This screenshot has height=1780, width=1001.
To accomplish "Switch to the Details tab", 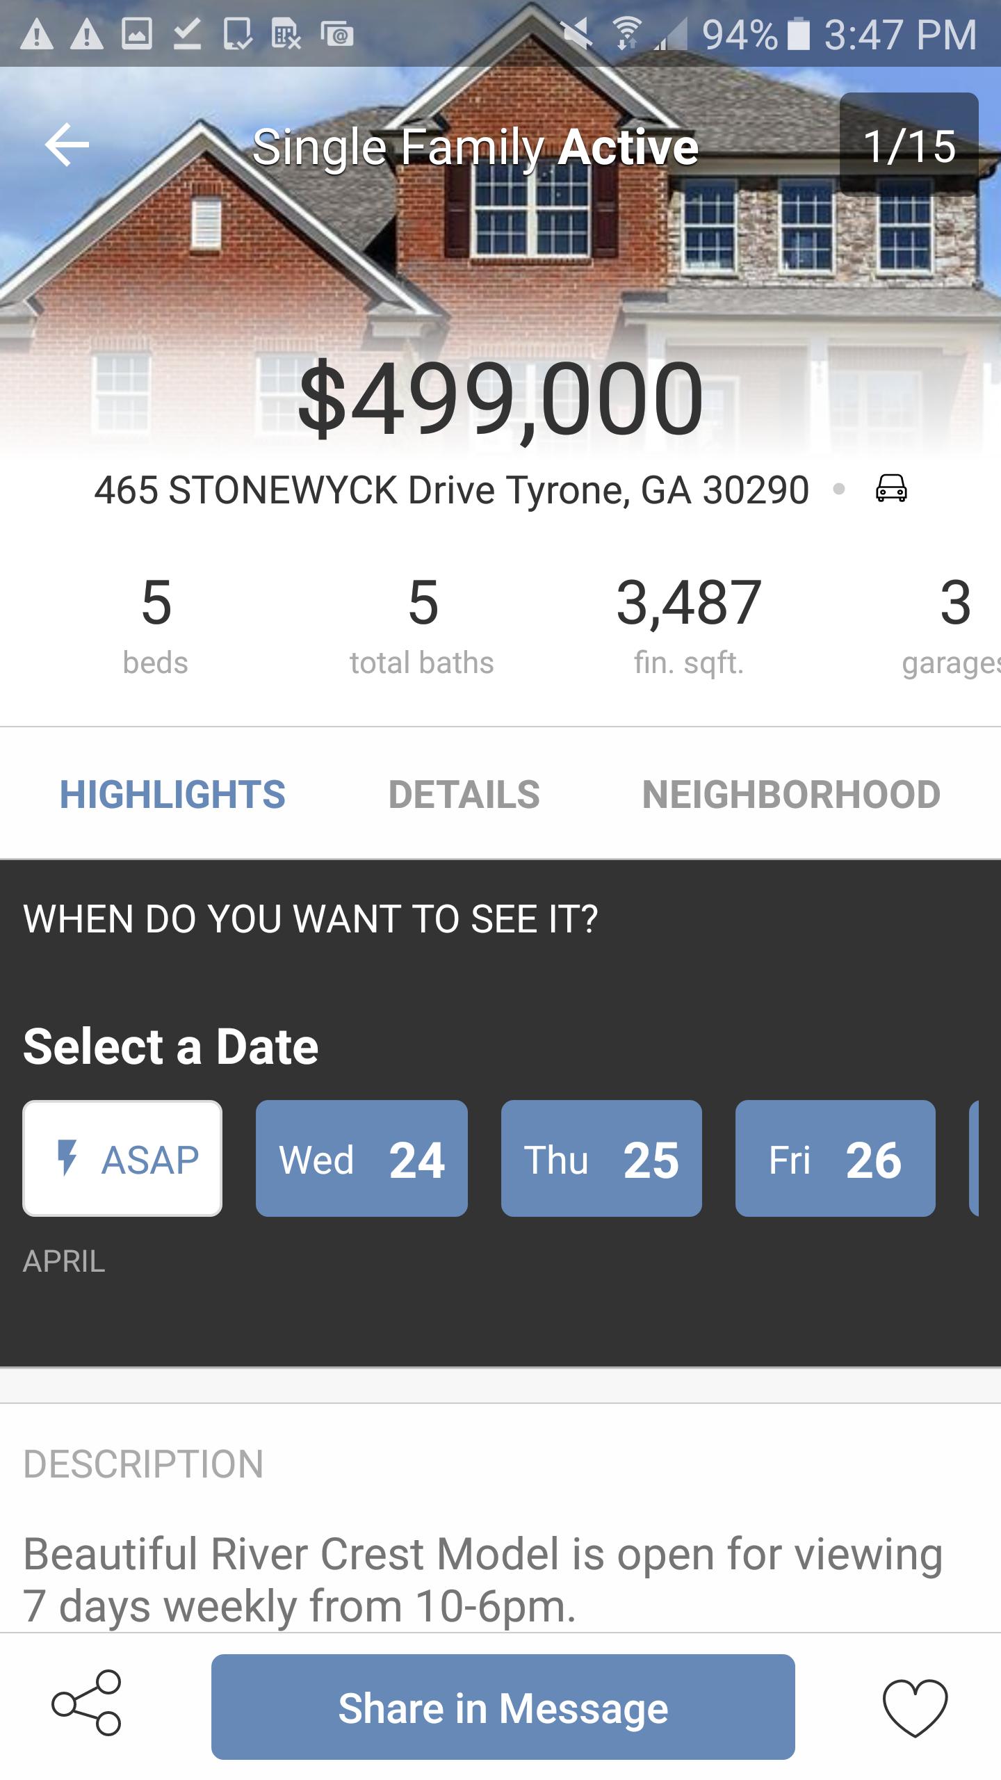I will (x=464, y=794).
